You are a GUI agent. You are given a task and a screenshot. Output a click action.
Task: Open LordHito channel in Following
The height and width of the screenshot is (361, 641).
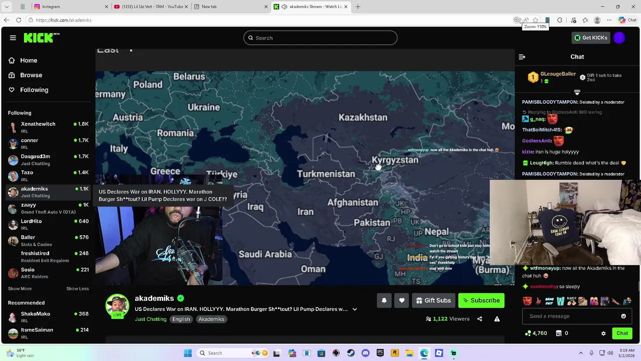click(48, 224)
